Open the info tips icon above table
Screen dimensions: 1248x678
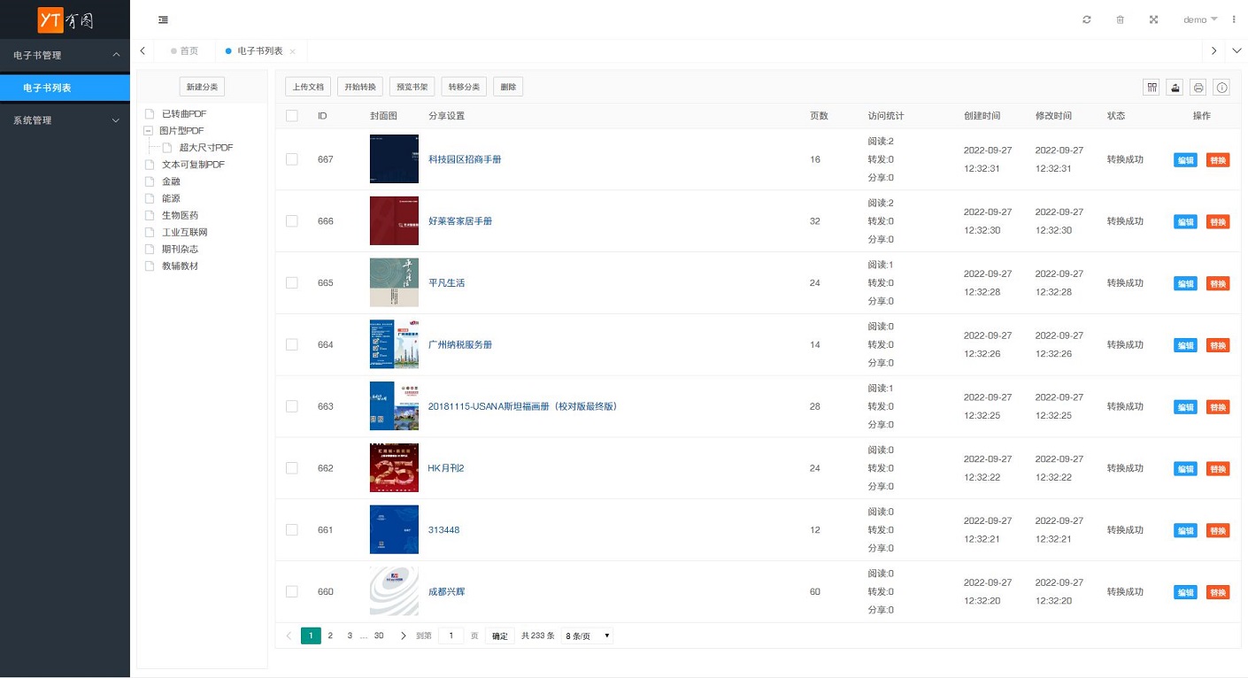[x=1222, y=87]
